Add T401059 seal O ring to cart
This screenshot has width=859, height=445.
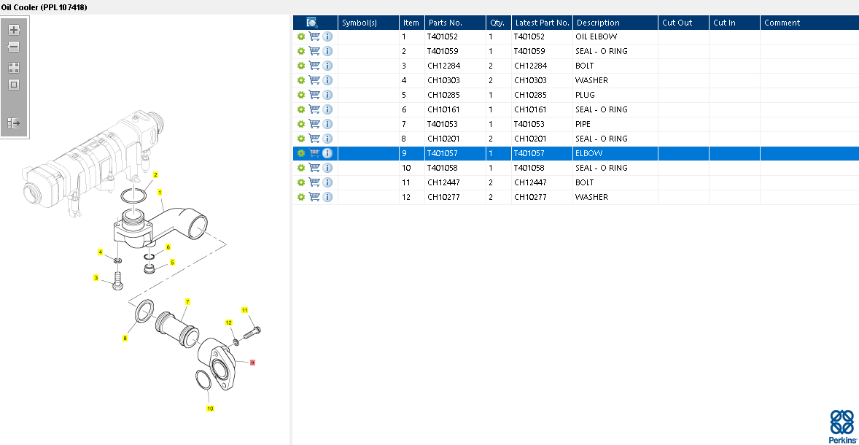pos(314,51)
